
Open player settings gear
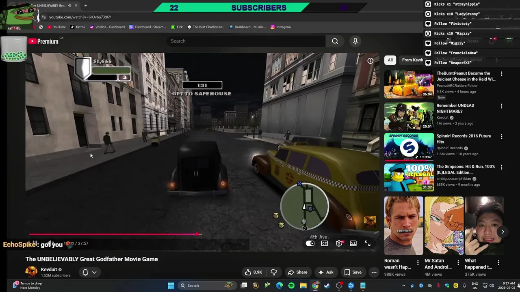339,243
